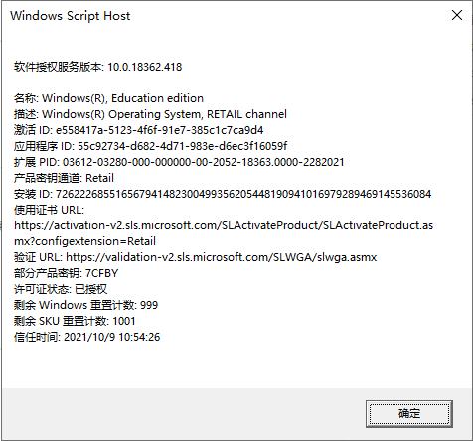This screenshot has width=473, height=441.
Task: Click the 产品密钥通道 Retail line
Action: [64, 178]
